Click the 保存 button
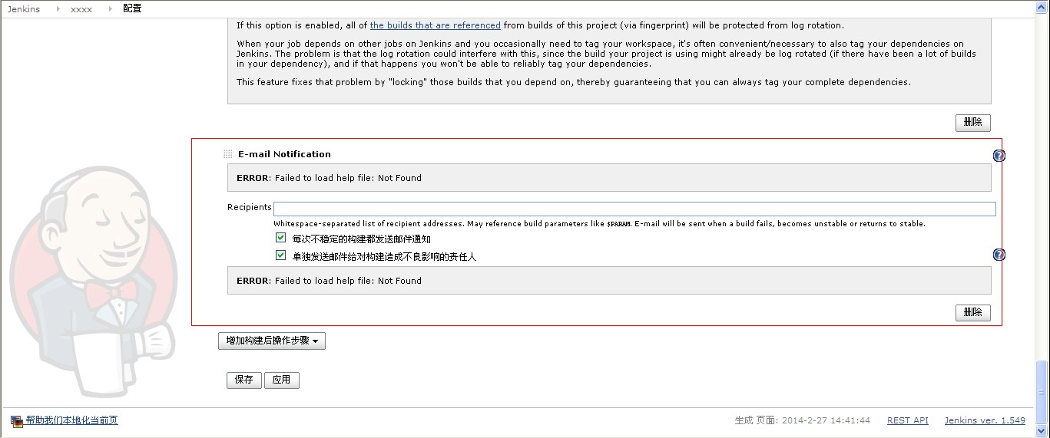Screen dimensions: 1050x438 (x=244, y=380)
